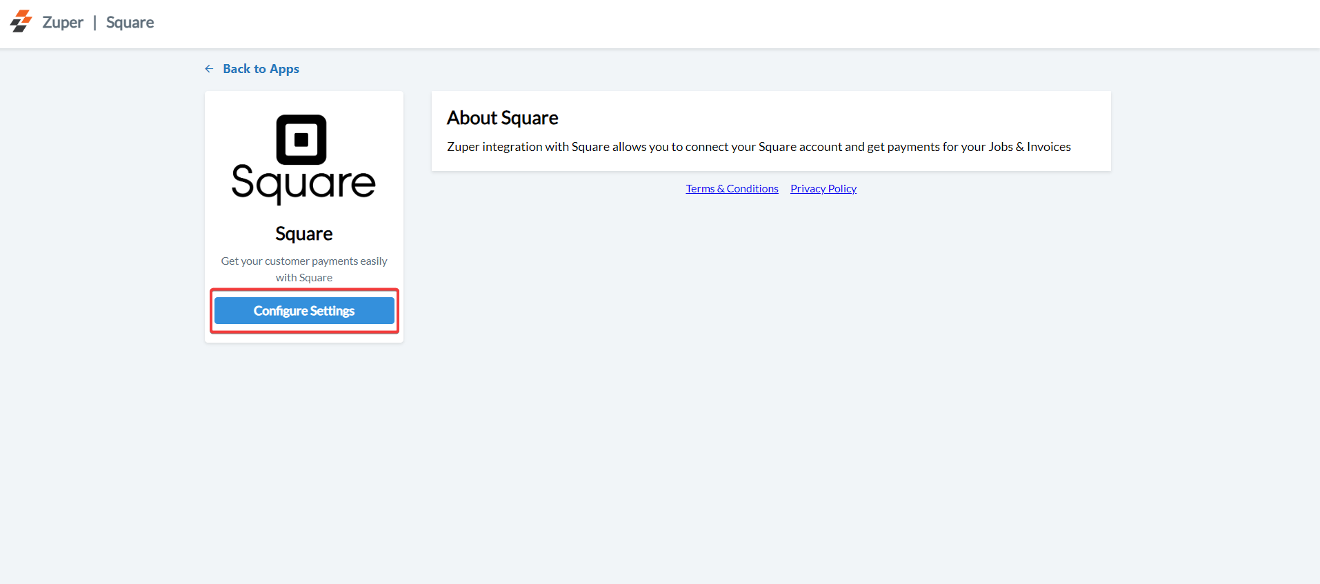Open the Privacy Policy link
Screen dimensions: 1320x584
(x=823, y=189)
